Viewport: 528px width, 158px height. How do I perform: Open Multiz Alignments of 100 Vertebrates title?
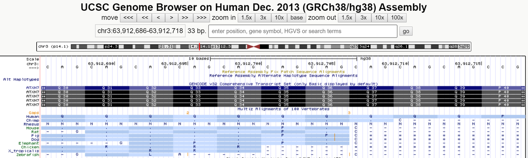click(x=283, y=109)
